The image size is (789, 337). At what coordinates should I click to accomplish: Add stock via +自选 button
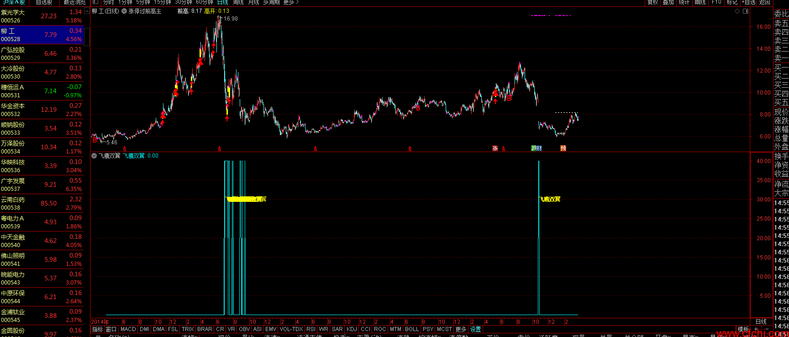[x=749, y=2]
